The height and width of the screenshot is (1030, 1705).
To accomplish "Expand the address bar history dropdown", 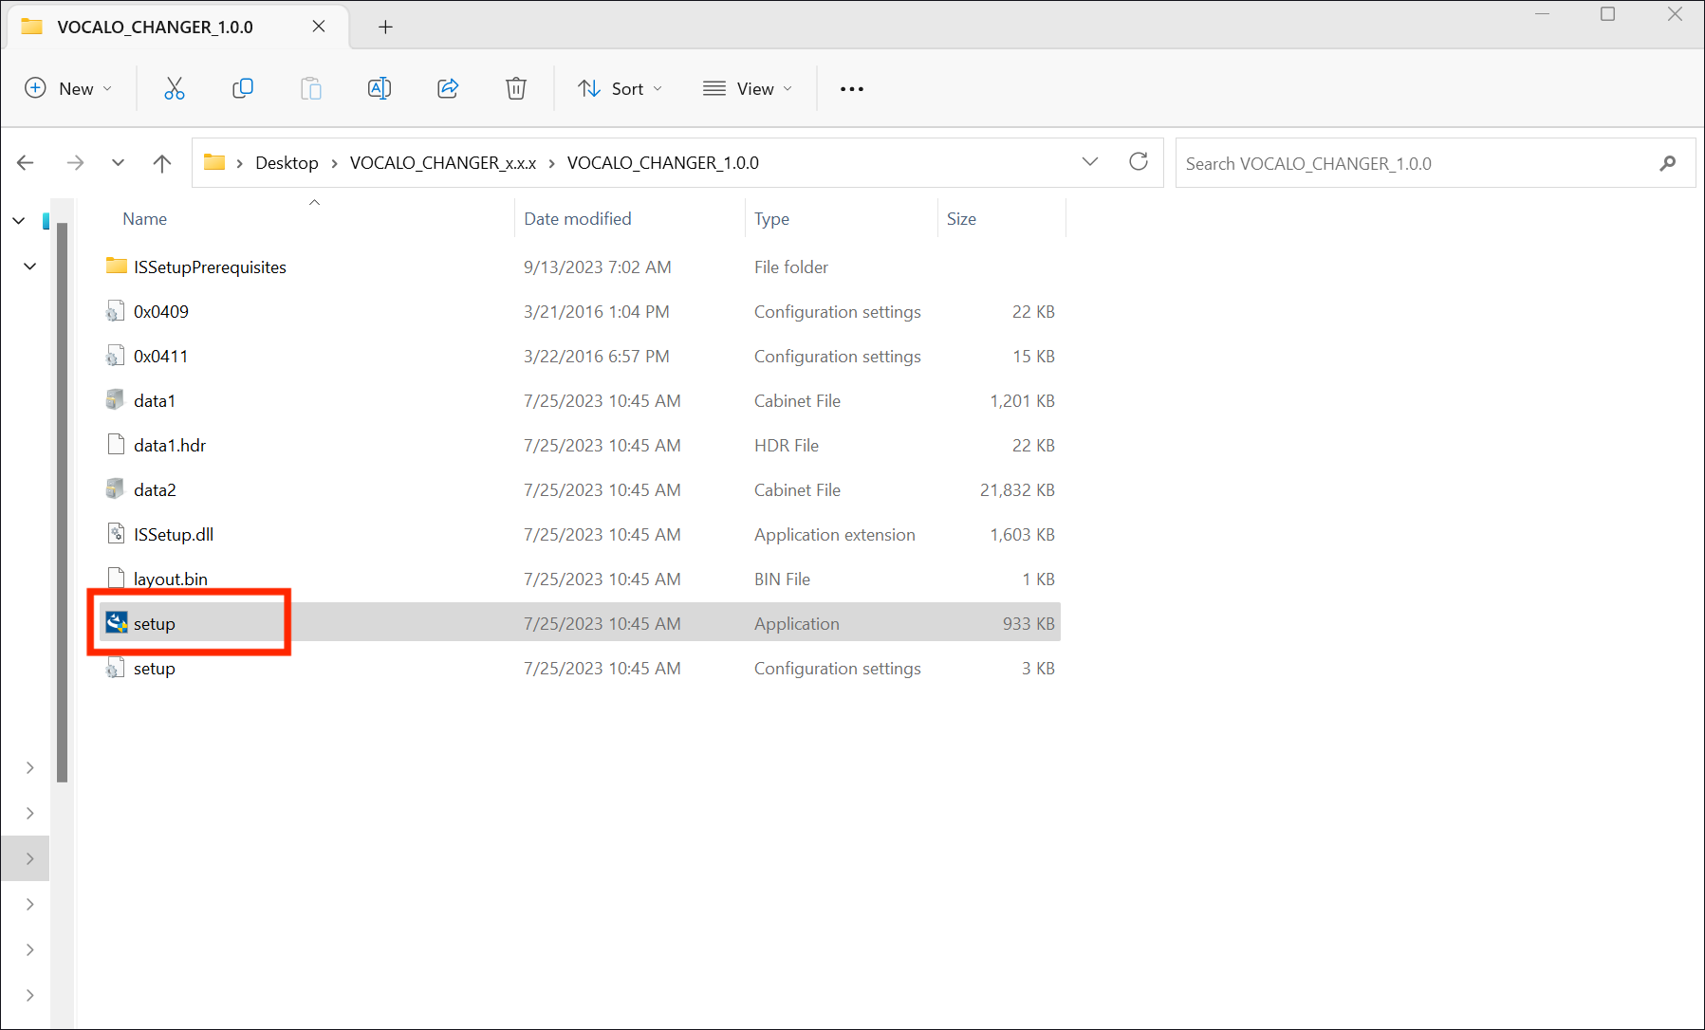I will (x=1090, y=162).
